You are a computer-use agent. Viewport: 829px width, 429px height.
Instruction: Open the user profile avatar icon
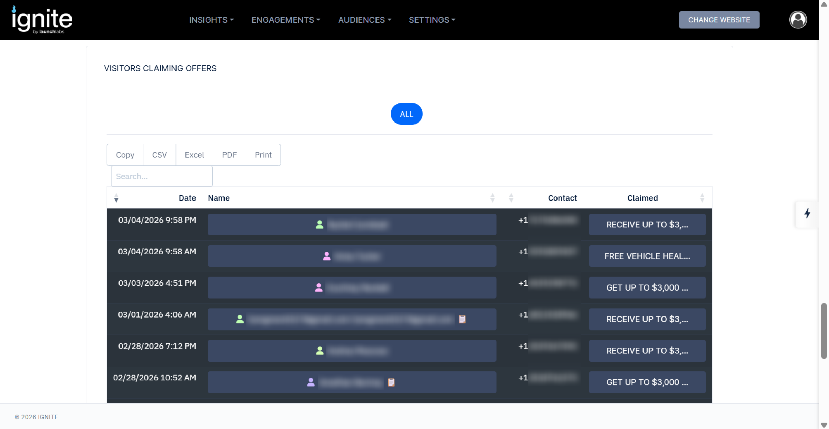[798, 20]
